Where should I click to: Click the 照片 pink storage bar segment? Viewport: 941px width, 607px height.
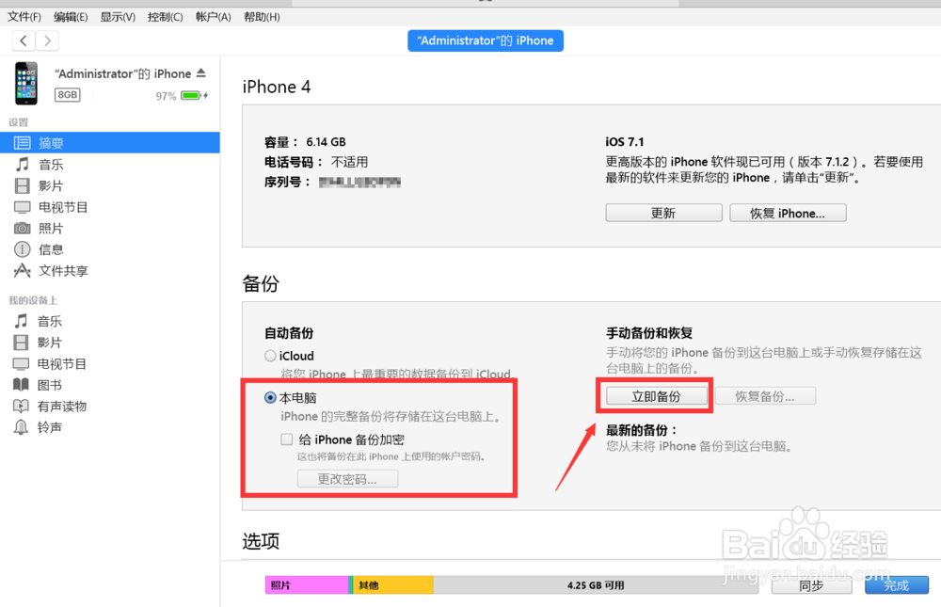click(307, 584)
